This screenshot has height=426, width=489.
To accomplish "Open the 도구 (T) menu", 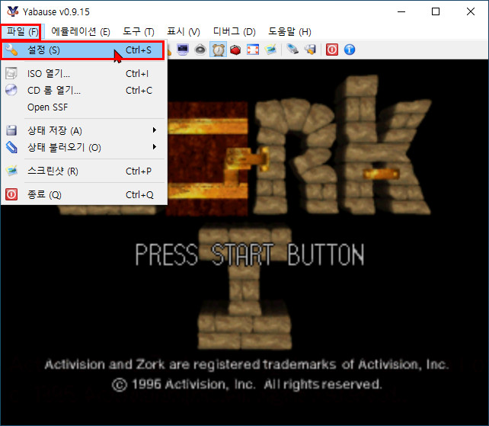I will click(x=138, y=32).
